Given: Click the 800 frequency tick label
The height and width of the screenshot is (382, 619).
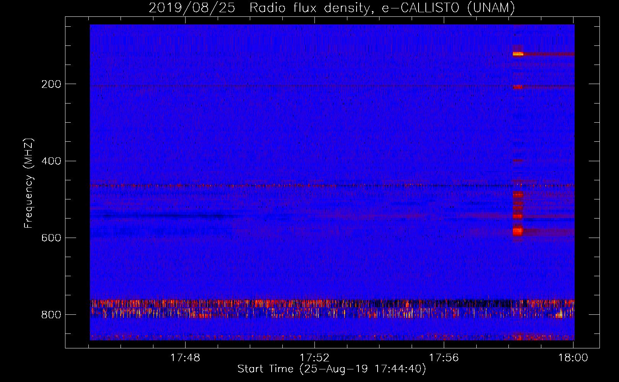Looking at the screenshot, I should coord(51,314).
